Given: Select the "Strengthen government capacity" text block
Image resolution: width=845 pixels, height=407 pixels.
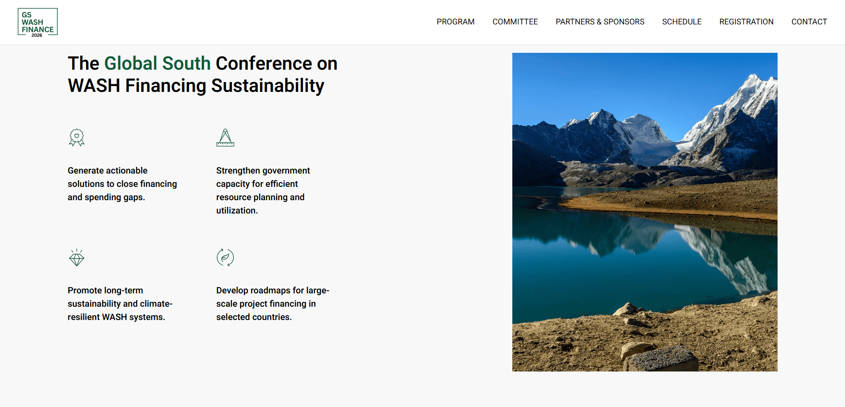Looking at the screenshot, I should [x=263, y=190].
